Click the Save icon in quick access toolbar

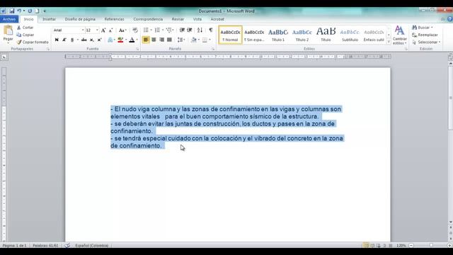pos(12,11)
